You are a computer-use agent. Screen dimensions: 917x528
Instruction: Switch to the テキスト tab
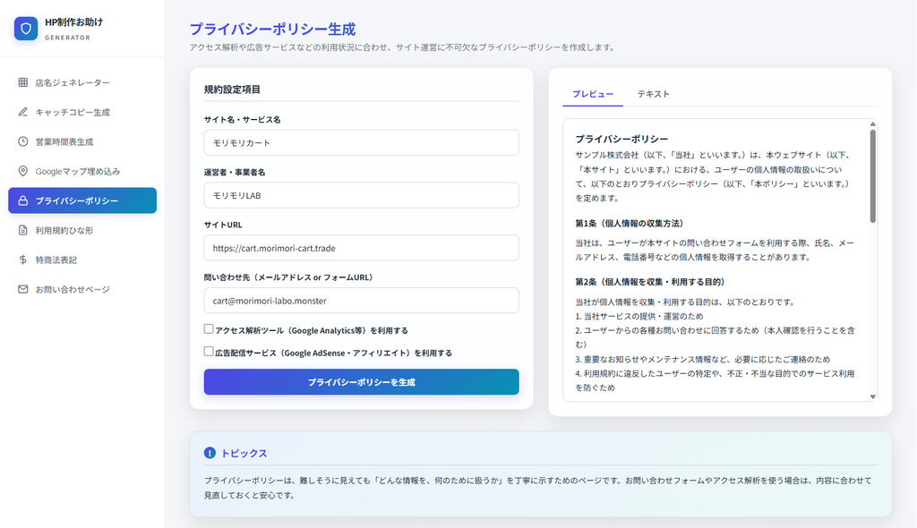[x=653, y=94]
